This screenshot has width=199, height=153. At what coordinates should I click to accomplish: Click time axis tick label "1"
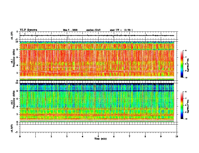coord(35,136)
